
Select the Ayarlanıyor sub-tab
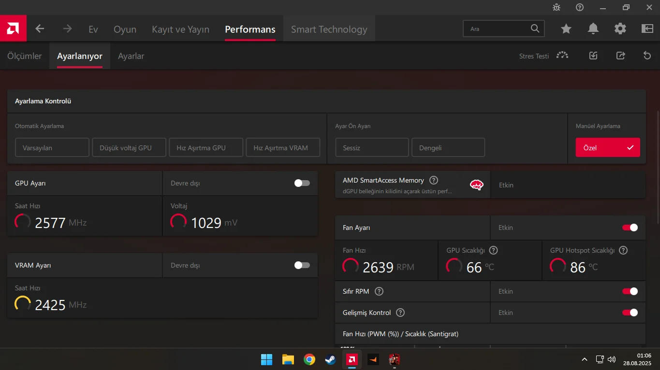[80, 56]
